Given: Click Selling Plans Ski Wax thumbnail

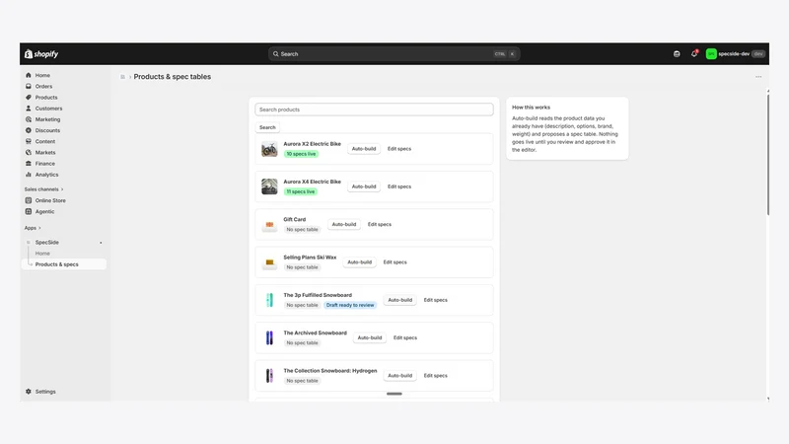Looking at the screenshot, I should (269, 262).
